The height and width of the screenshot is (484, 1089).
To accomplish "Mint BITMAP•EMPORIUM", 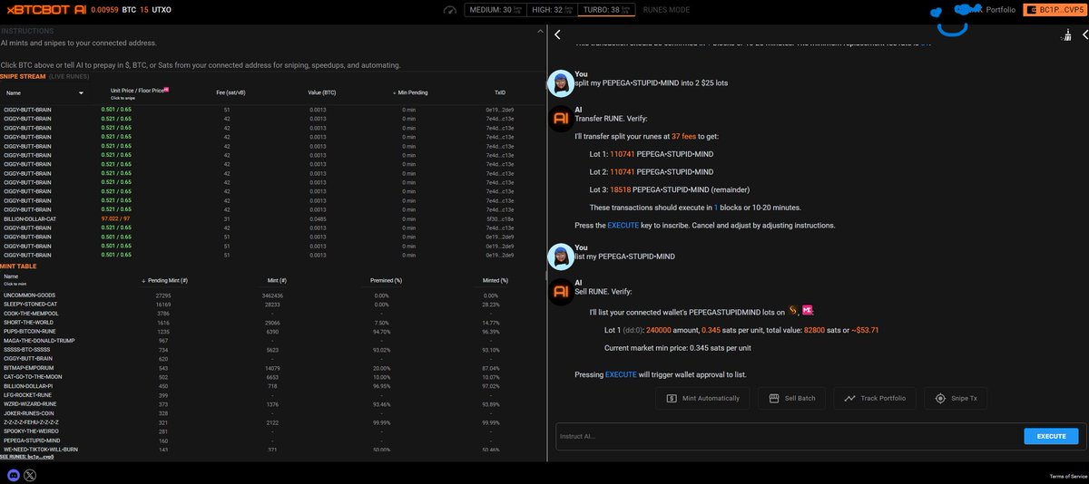I will 28,367.
